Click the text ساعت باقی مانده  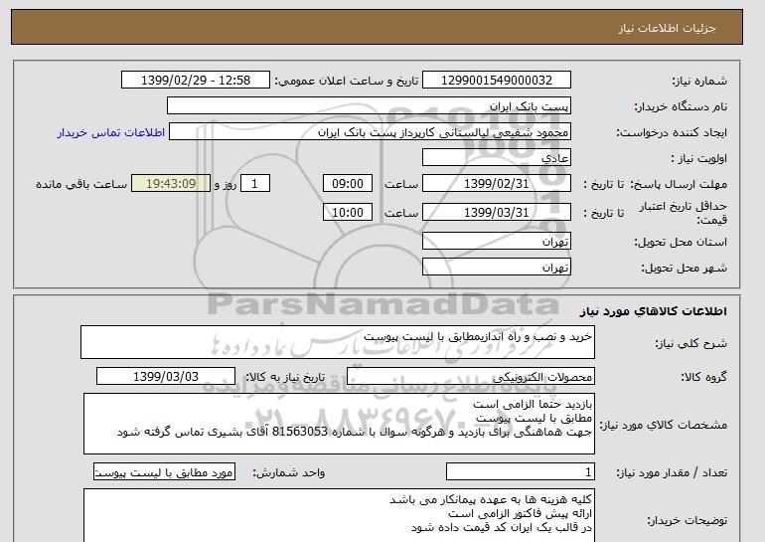[81, 184]
